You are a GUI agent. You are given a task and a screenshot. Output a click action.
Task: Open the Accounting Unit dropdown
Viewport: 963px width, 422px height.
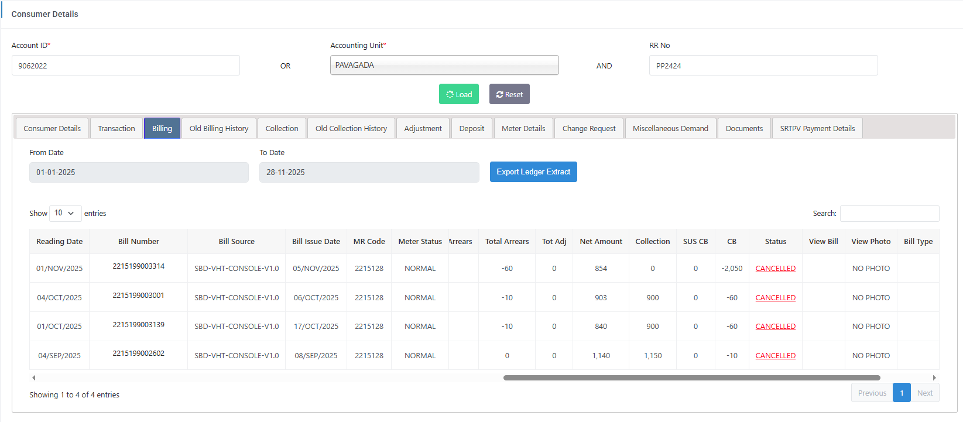pos(444,66)
